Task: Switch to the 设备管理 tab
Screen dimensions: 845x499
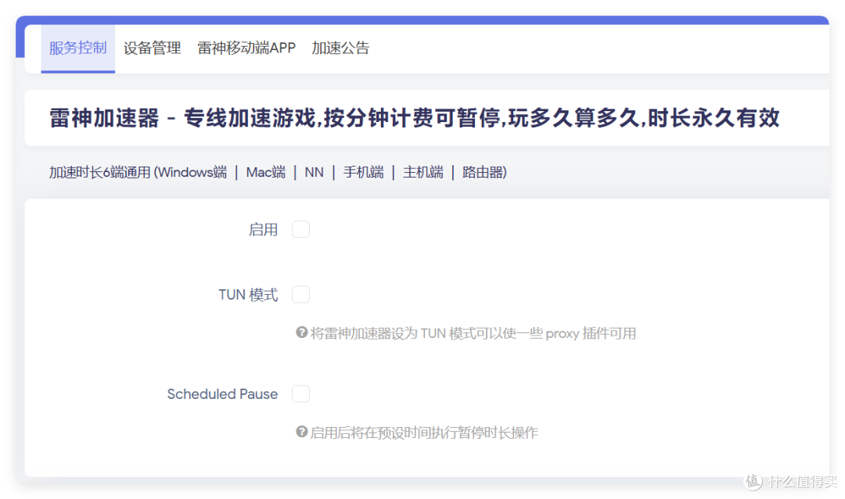Action: (152, 48)
